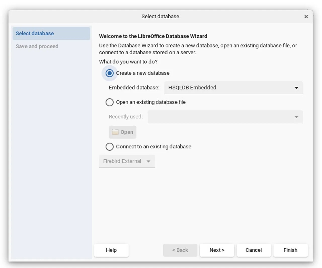Click Finish to complete the wizard
Screen dimensions: 322x268
290,250
